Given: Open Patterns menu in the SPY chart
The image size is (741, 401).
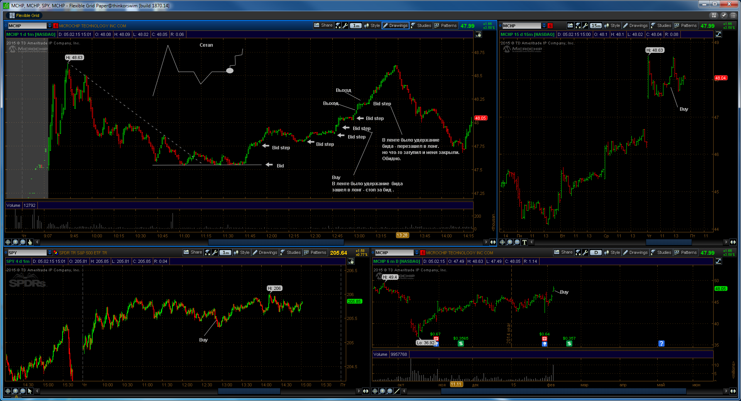Looking at the screenshot, I should click(x=315, y=252).
